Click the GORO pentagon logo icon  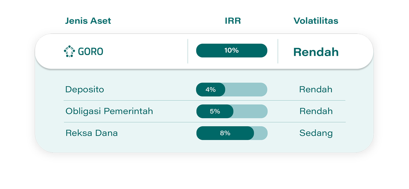click(x=69, y=51)
